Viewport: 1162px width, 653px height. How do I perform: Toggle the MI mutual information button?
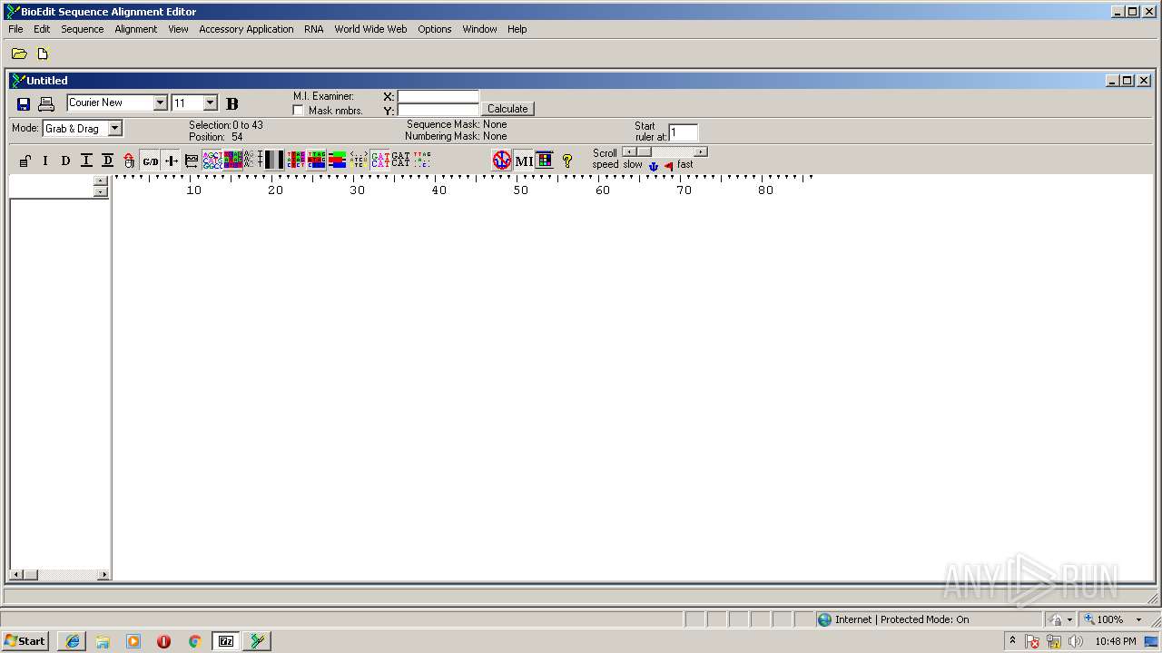click(x=524, y=161)
